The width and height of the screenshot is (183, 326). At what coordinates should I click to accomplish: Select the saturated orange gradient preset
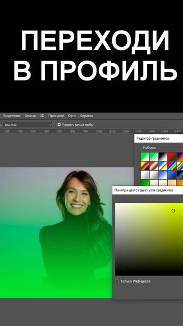(180, 183)
